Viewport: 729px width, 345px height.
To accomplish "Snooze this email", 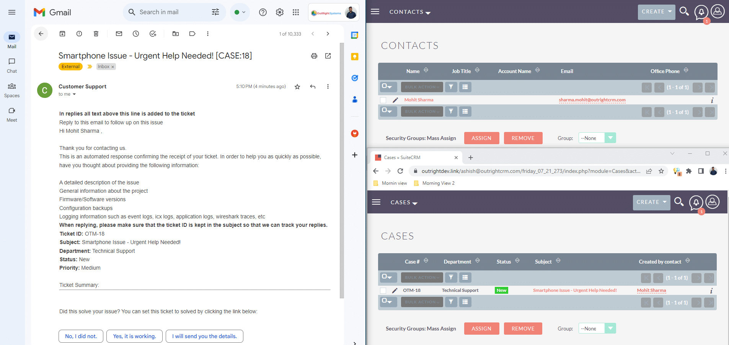I will [x=136, y=34].
